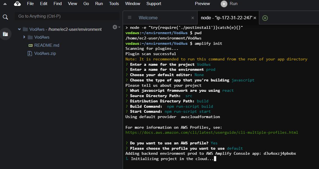Viewport: 319px width, 169px height.
Task: Click the Run play icon
Action: [x=224, y=4]
